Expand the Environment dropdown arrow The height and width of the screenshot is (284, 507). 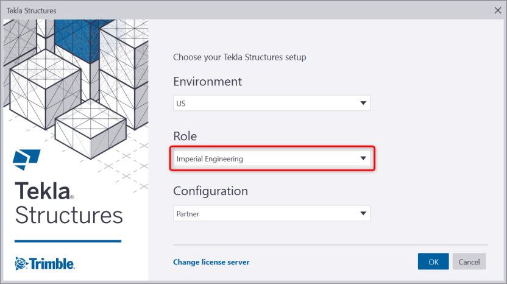(363, 103)
